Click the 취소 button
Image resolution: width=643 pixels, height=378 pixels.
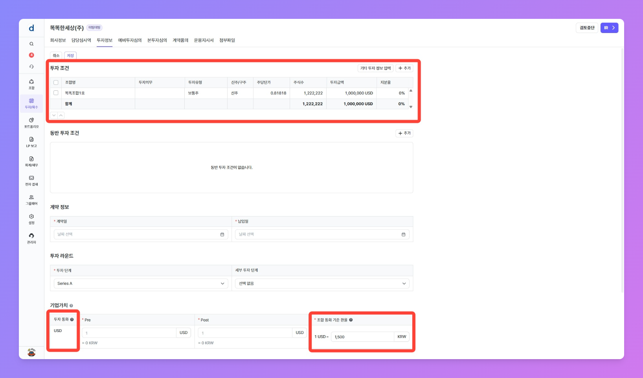56,55
